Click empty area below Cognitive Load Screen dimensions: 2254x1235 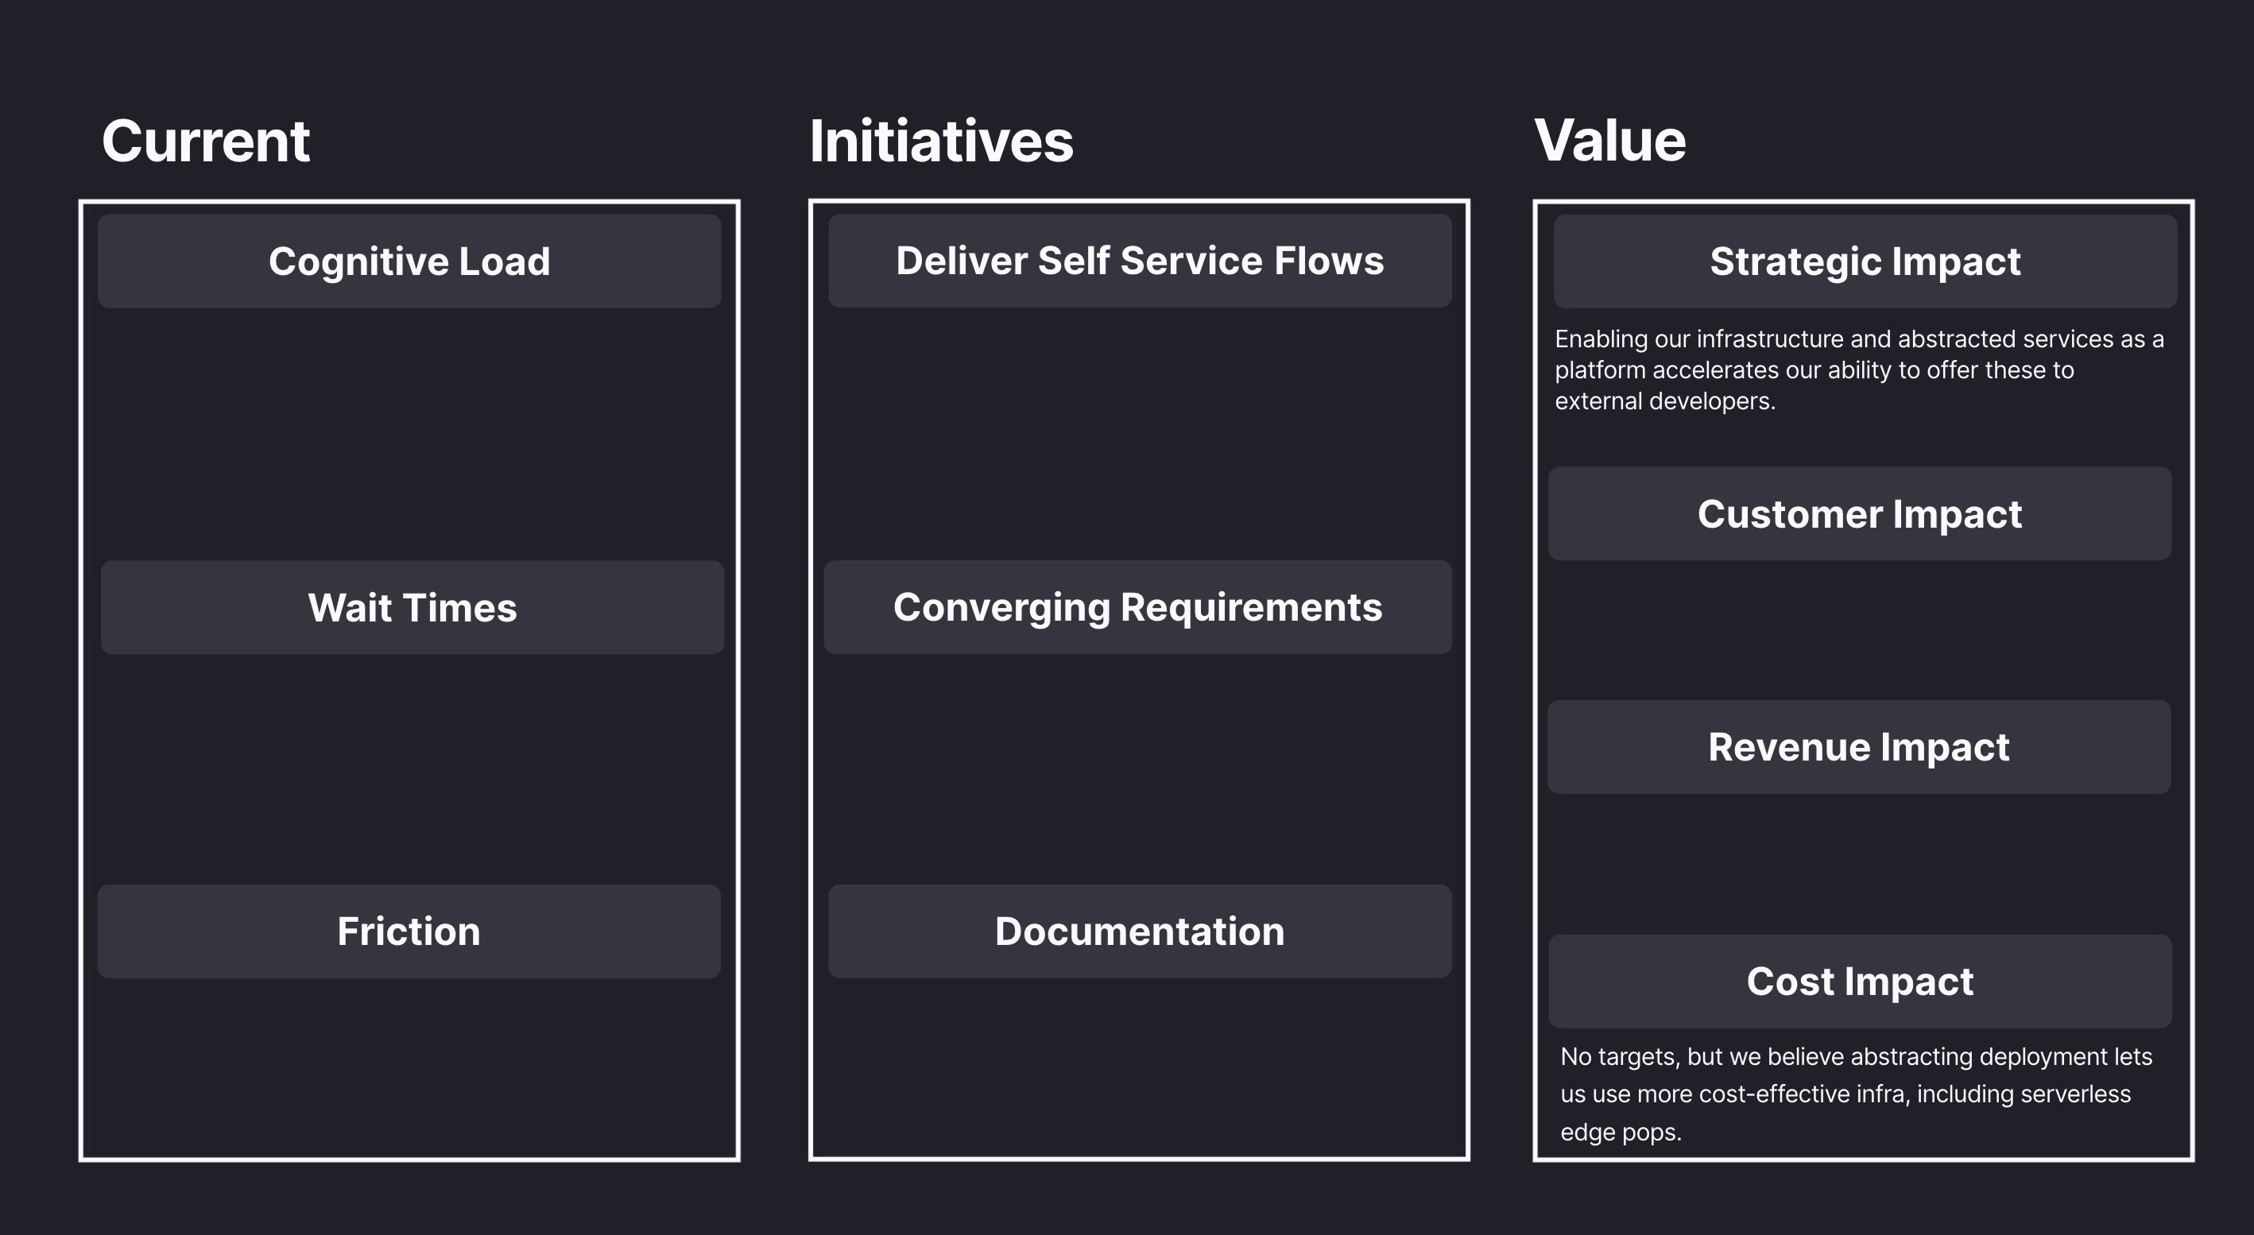pos(409,433)
